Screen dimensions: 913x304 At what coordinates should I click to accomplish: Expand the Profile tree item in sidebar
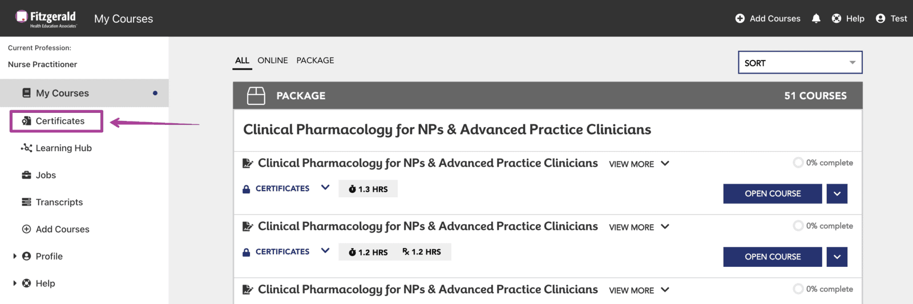click(15, 256)
